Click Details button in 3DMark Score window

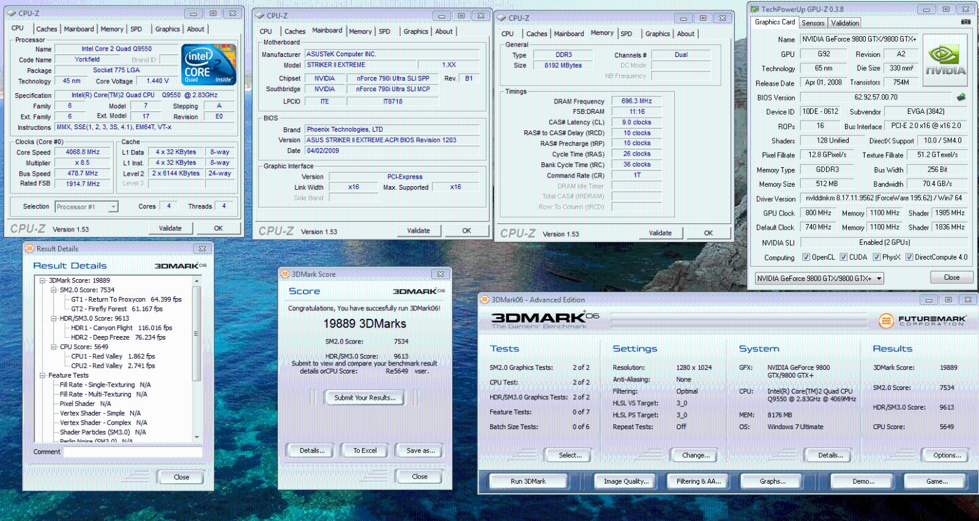click(x=312, y=451)
